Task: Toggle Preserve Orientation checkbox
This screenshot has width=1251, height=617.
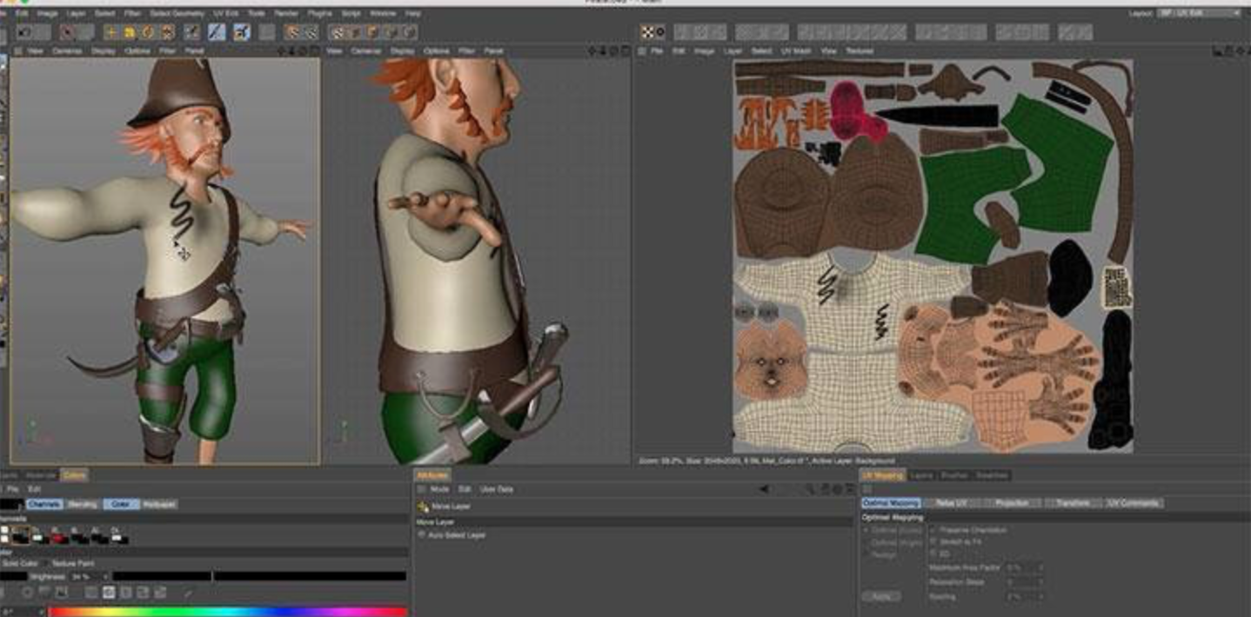Action: pos(934,529)
